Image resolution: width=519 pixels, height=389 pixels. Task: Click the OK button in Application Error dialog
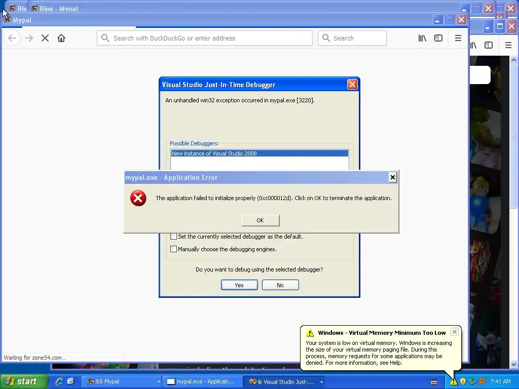[x=261, y=220]
